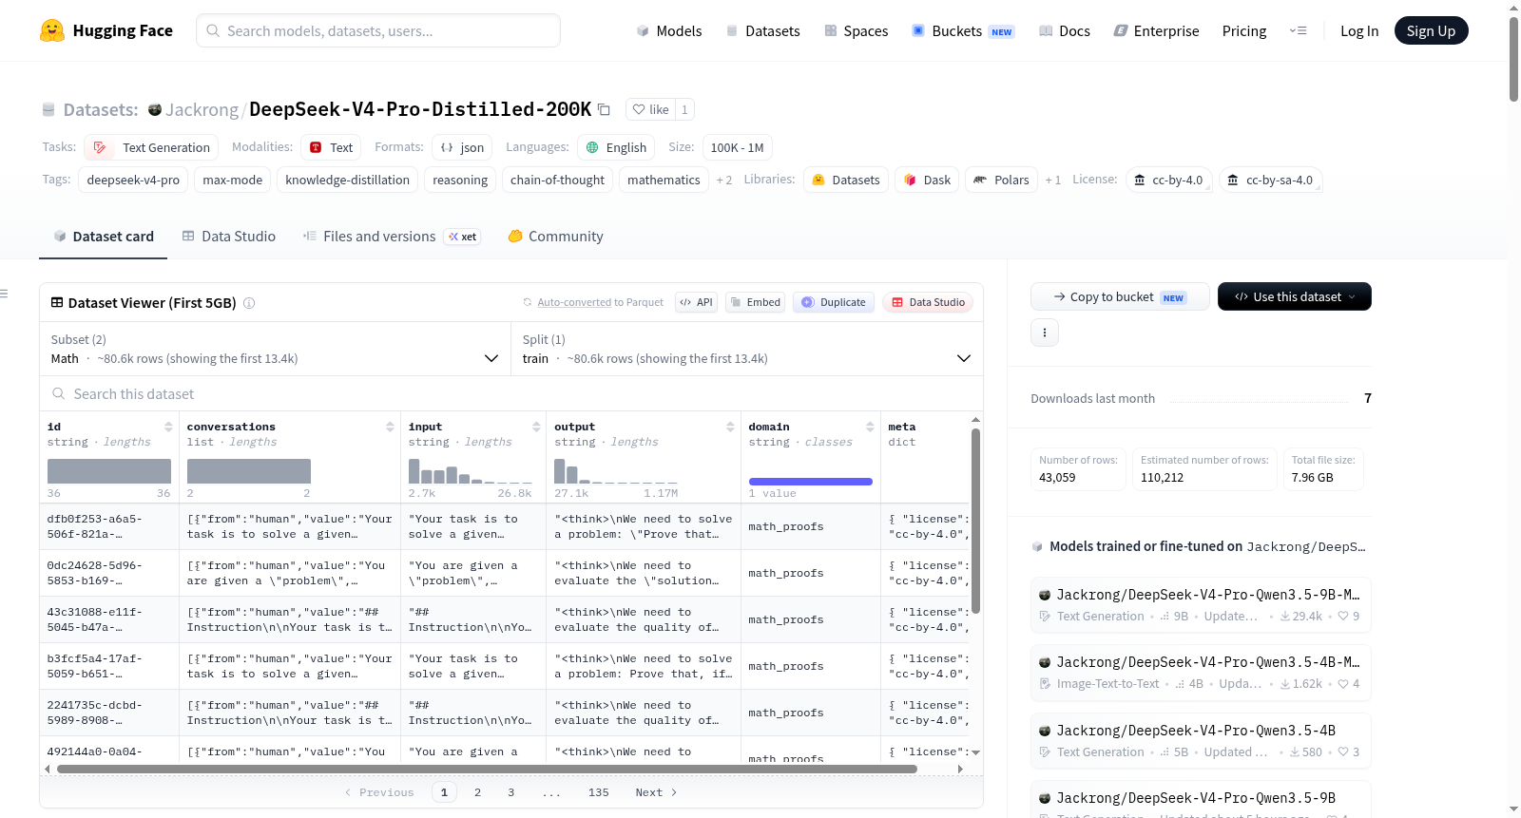Open the Community tab
This screenshot has height=818, width=1521.
point(556,237)
